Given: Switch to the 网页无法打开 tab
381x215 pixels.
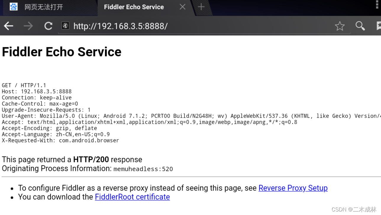Looking at the screenshot, I should click(49, 7).
